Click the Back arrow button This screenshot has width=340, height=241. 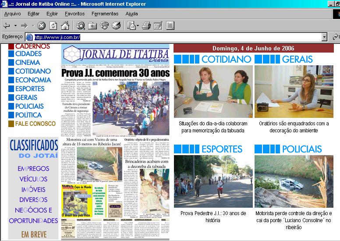(7, 26)
